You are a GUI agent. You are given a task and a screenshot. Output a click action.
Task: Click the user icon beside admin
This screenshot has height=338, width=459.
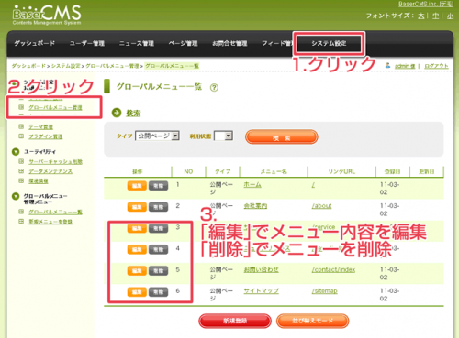pyautogui.click(x=387, y=65)
